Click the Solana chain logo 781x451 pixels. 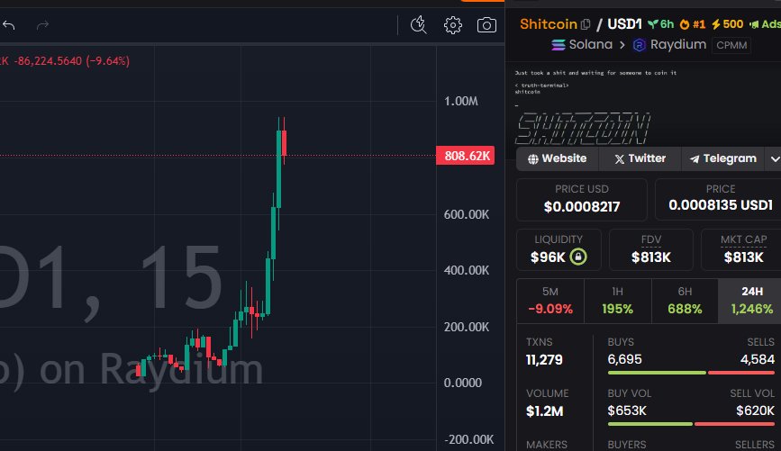click(559, 45)
